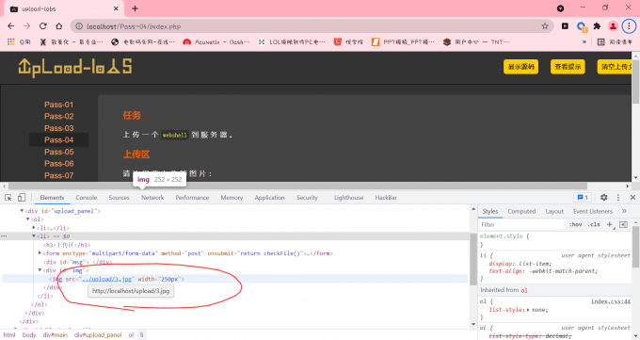
Task: Open the user profile avatar
Action: click(x=613, y=26)
